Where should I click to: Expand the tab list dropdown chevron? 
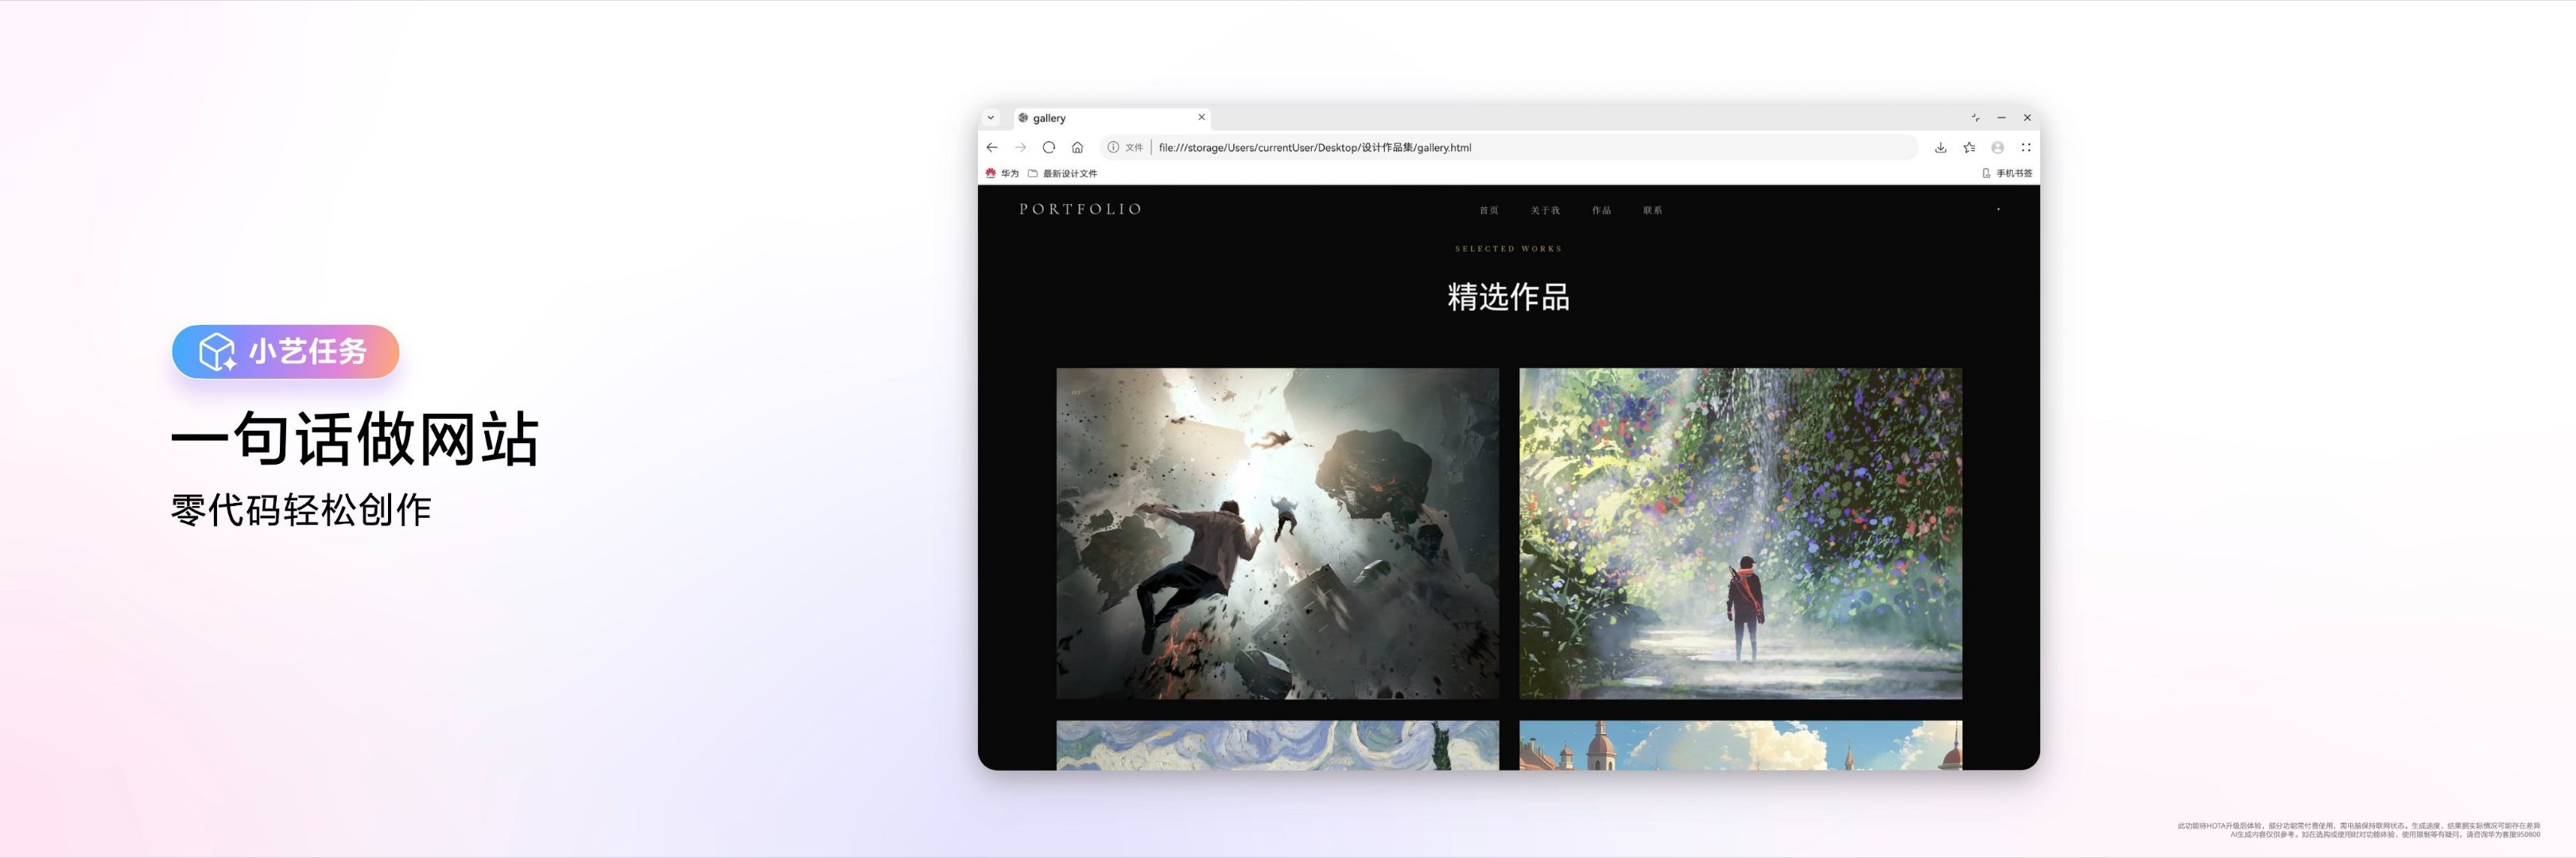991,118
